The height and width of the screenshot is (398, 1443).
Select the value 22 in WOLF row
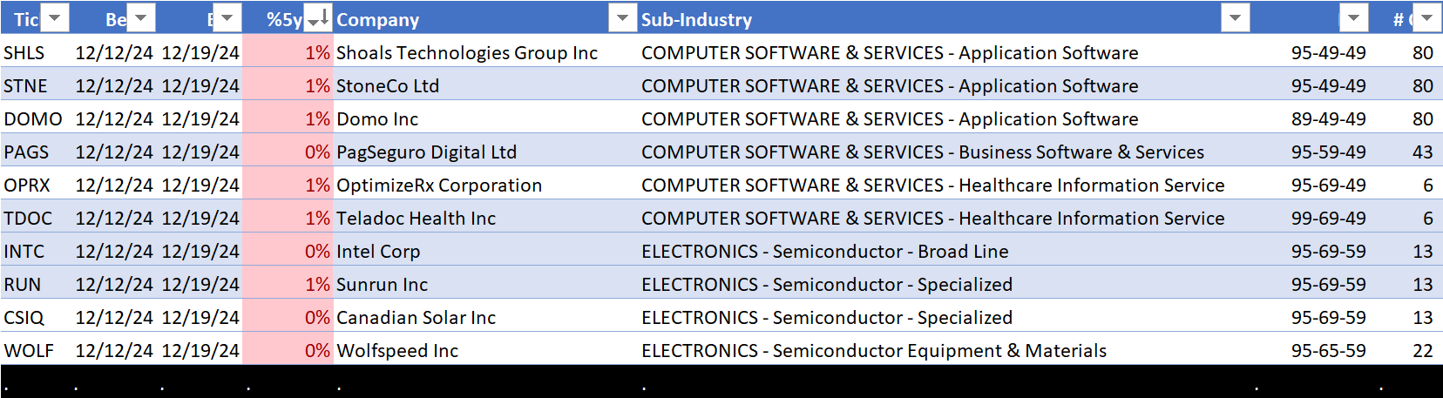[x=1423, y=350]
